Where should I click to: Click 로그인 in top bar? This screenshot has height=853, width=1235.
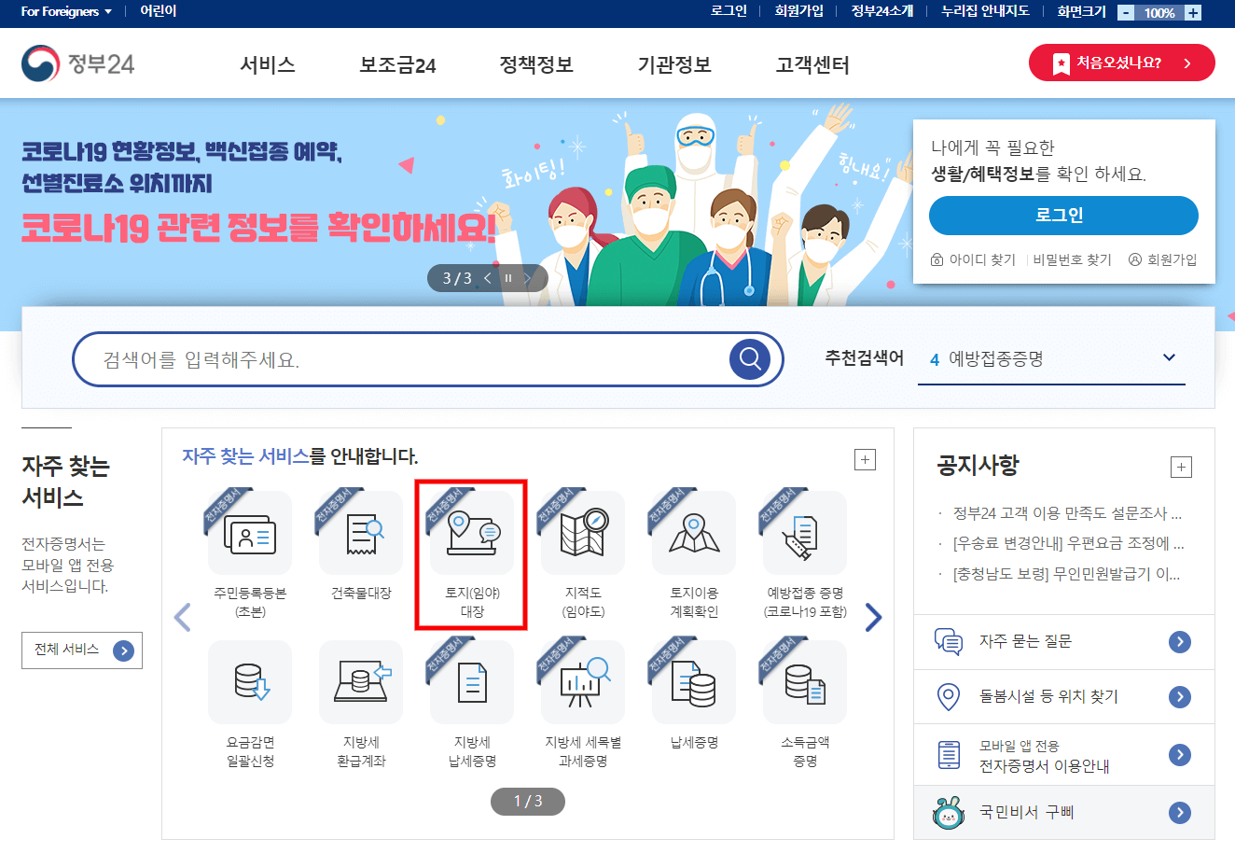729,11
